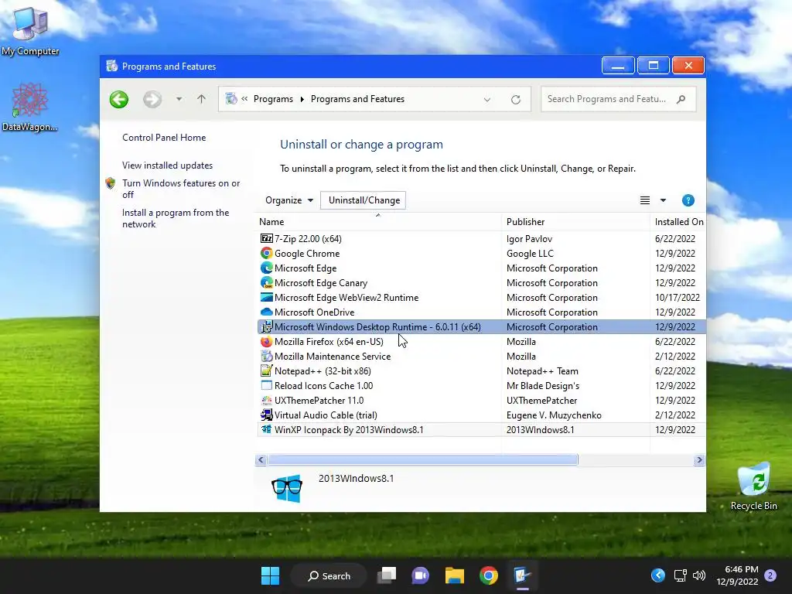Open the Organize dropdown menu
The width and height of the screenshot is (792, 594).
click(289, 200)
